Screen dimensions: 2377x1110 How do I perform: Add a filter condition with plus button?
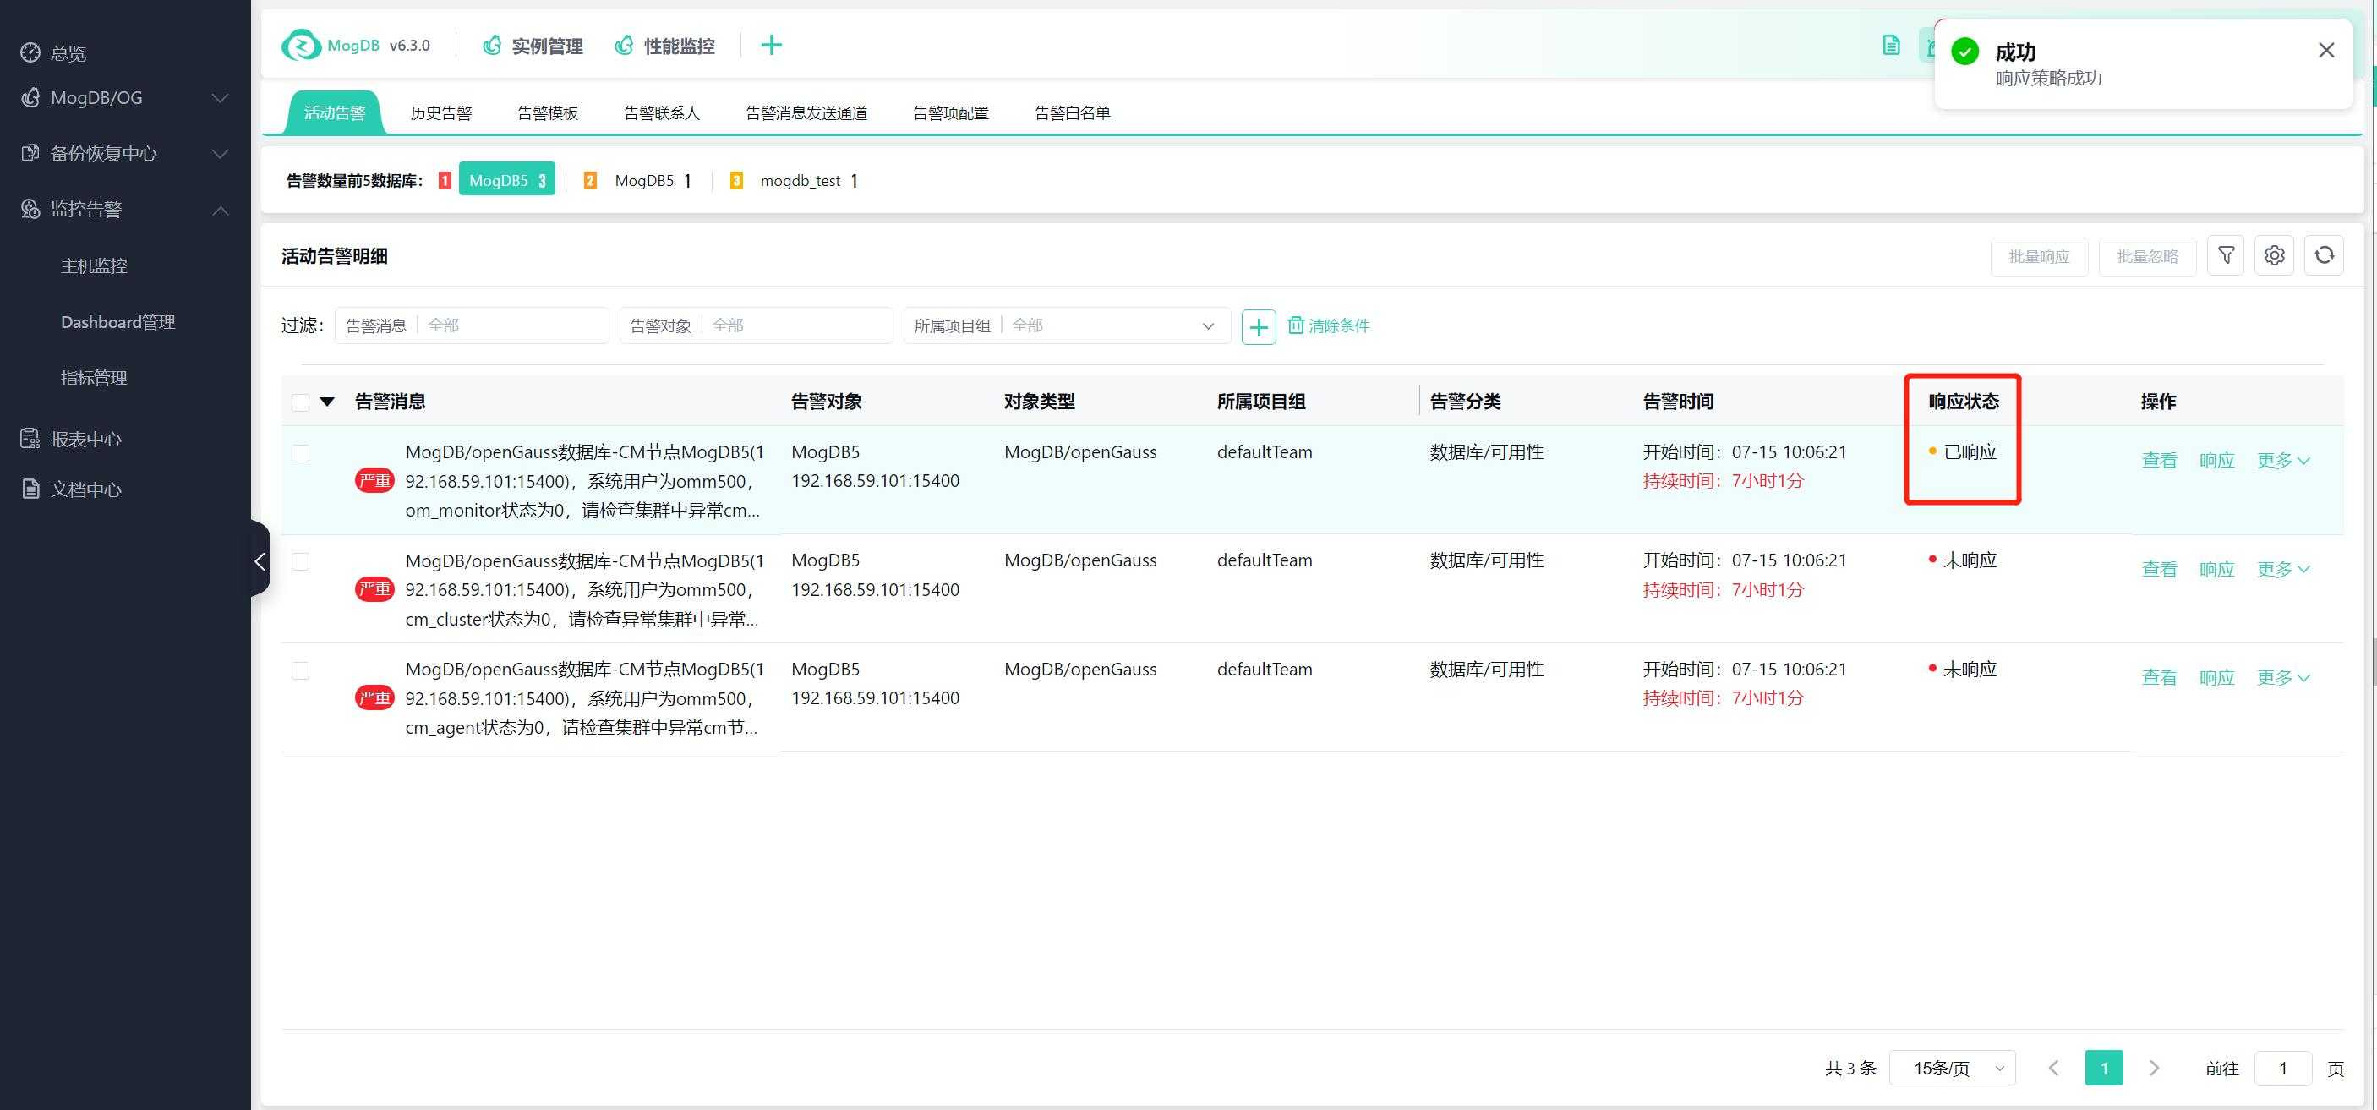[x=1259, y=326]
